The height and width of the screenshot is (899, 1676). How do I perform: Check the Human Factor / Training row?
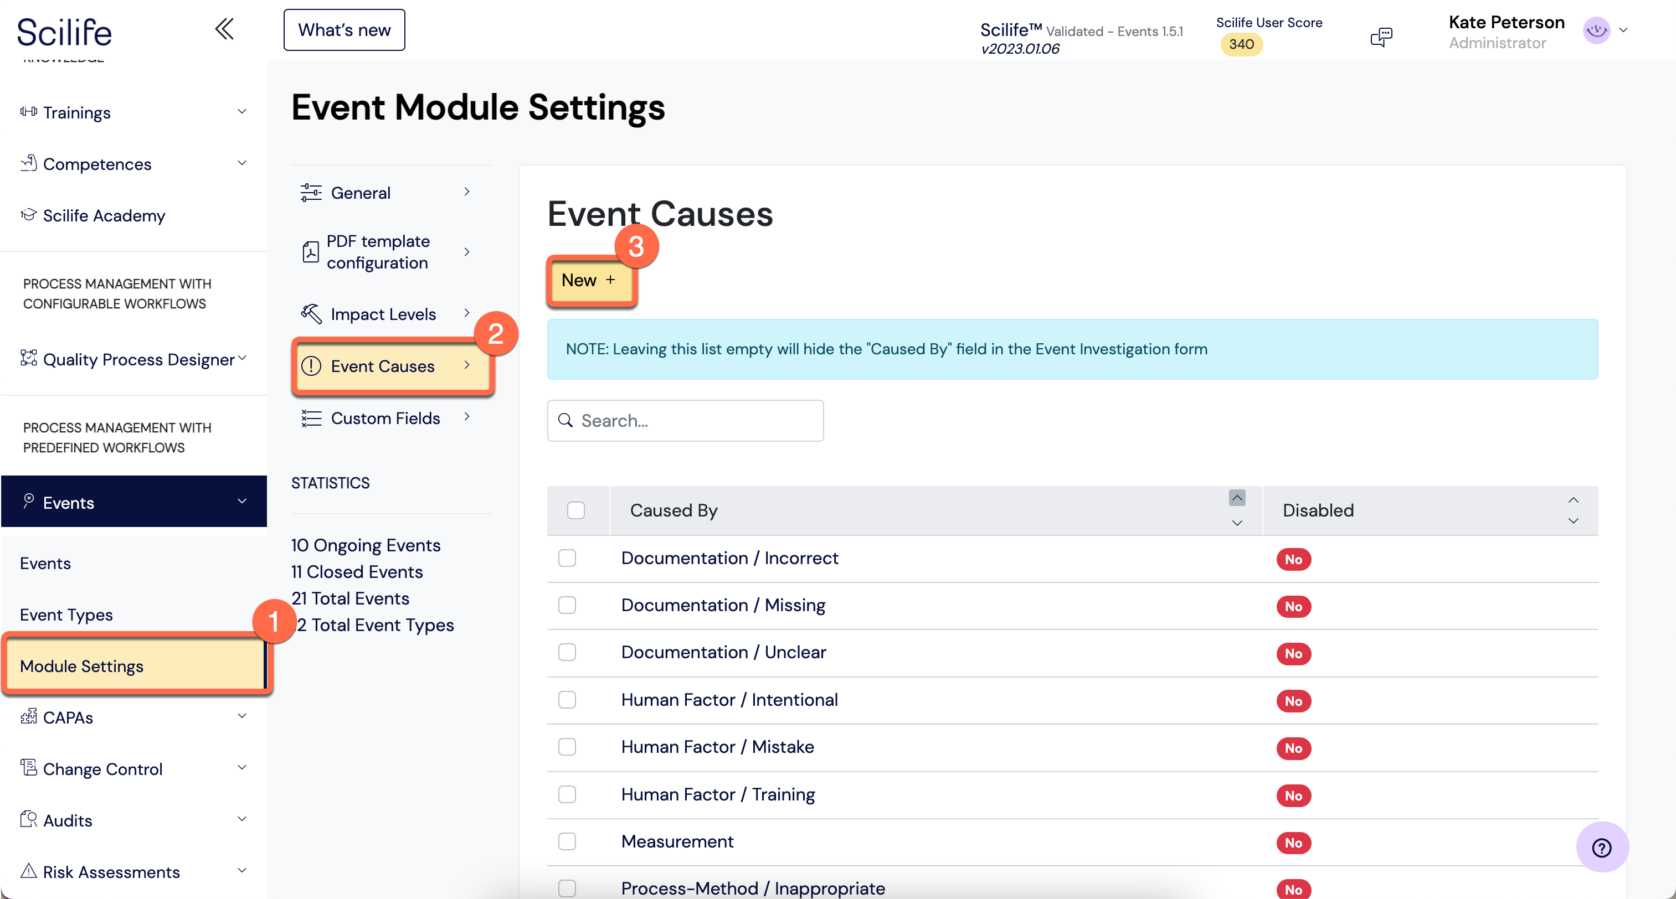pos(567,794)
